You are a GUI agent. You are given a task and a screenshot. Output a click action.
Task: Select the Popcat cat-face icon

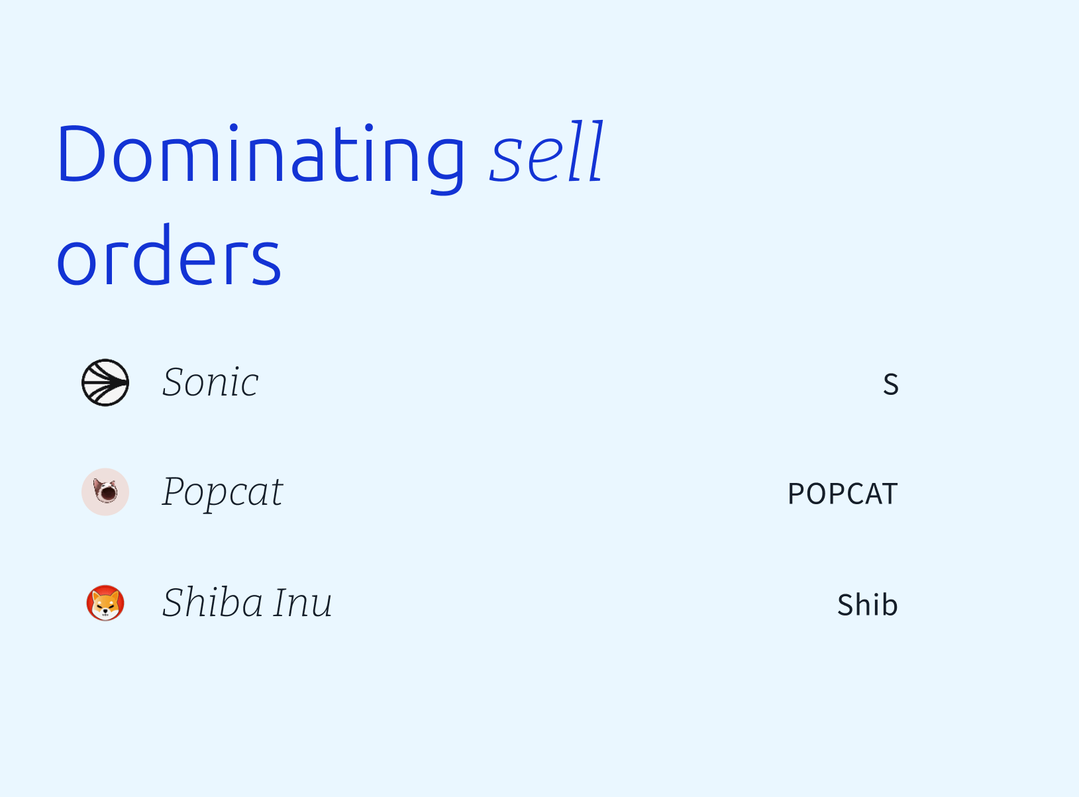[105, 492]
